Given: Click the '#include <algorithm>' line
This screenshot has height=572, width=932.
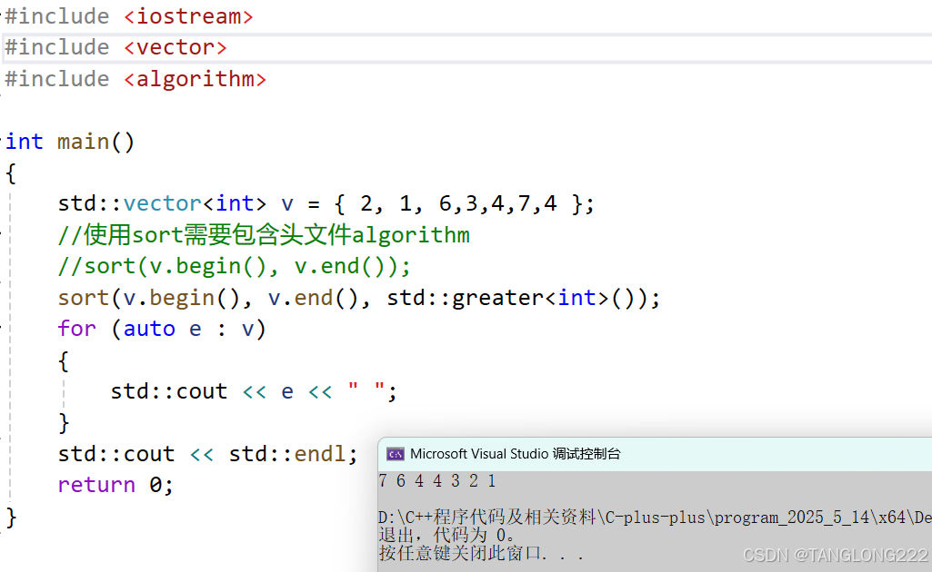Looking at the screenshot, I should tap(135, 79).
